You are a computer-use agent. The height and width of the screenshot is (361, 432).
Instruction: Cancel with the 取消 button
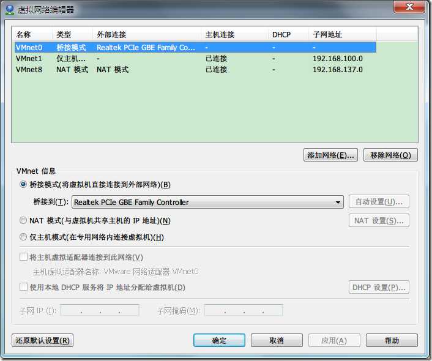click(277, 340)
